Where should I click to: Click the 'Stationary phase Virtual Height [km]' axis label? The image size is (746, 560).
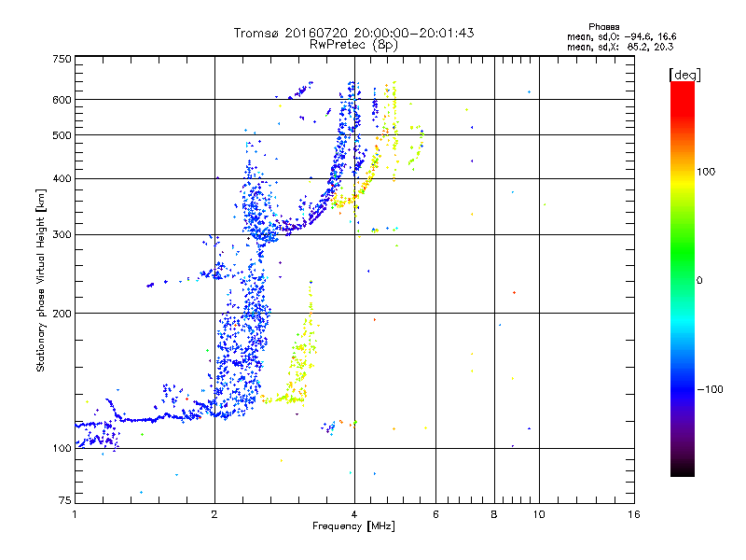[40, 281]
